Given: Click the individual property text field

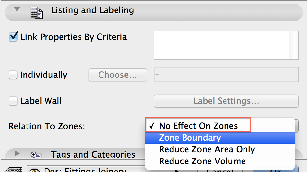Looking at the screenshot, I should pos(226,75).
